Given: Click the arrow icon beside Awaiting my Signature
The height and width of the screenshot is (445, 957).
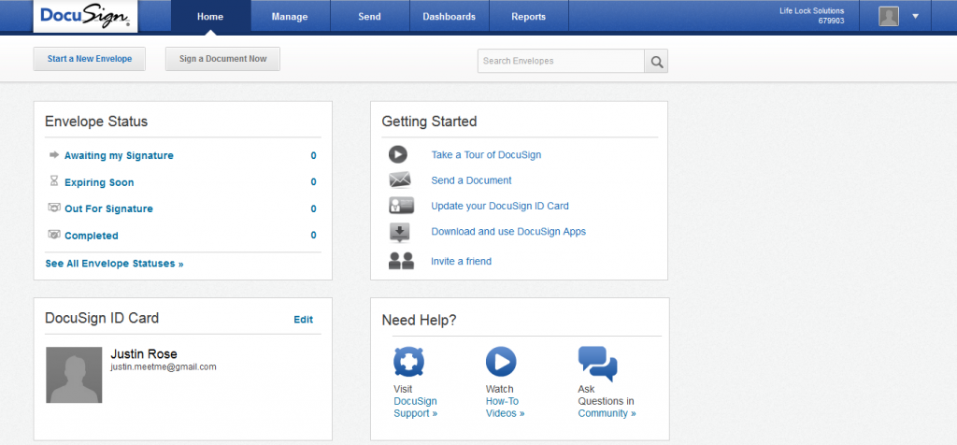Looking at the screenshot, I should (x=53, y=155).
